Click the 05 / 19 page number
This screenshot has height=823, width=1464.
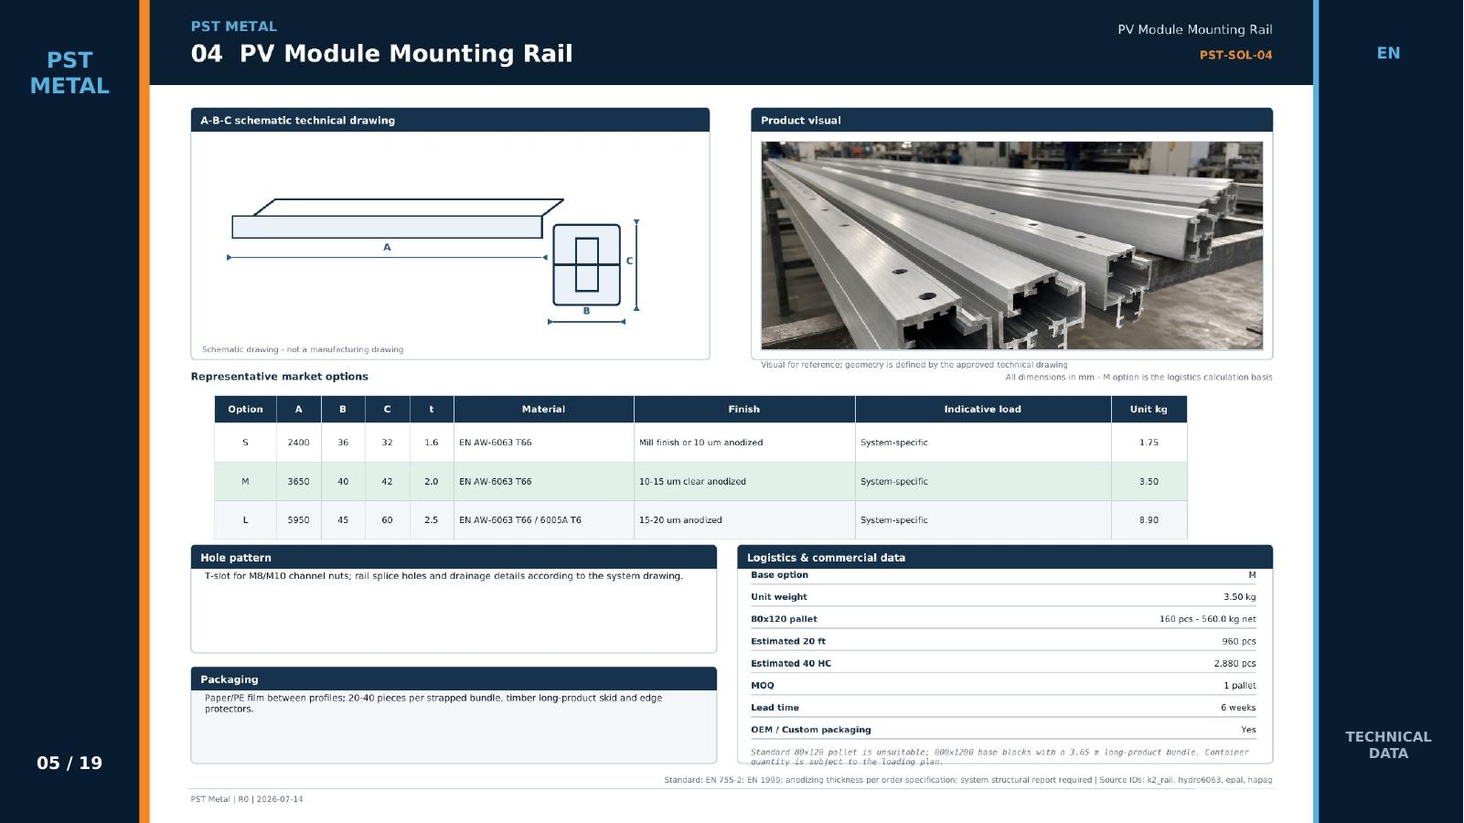point(69,763)
